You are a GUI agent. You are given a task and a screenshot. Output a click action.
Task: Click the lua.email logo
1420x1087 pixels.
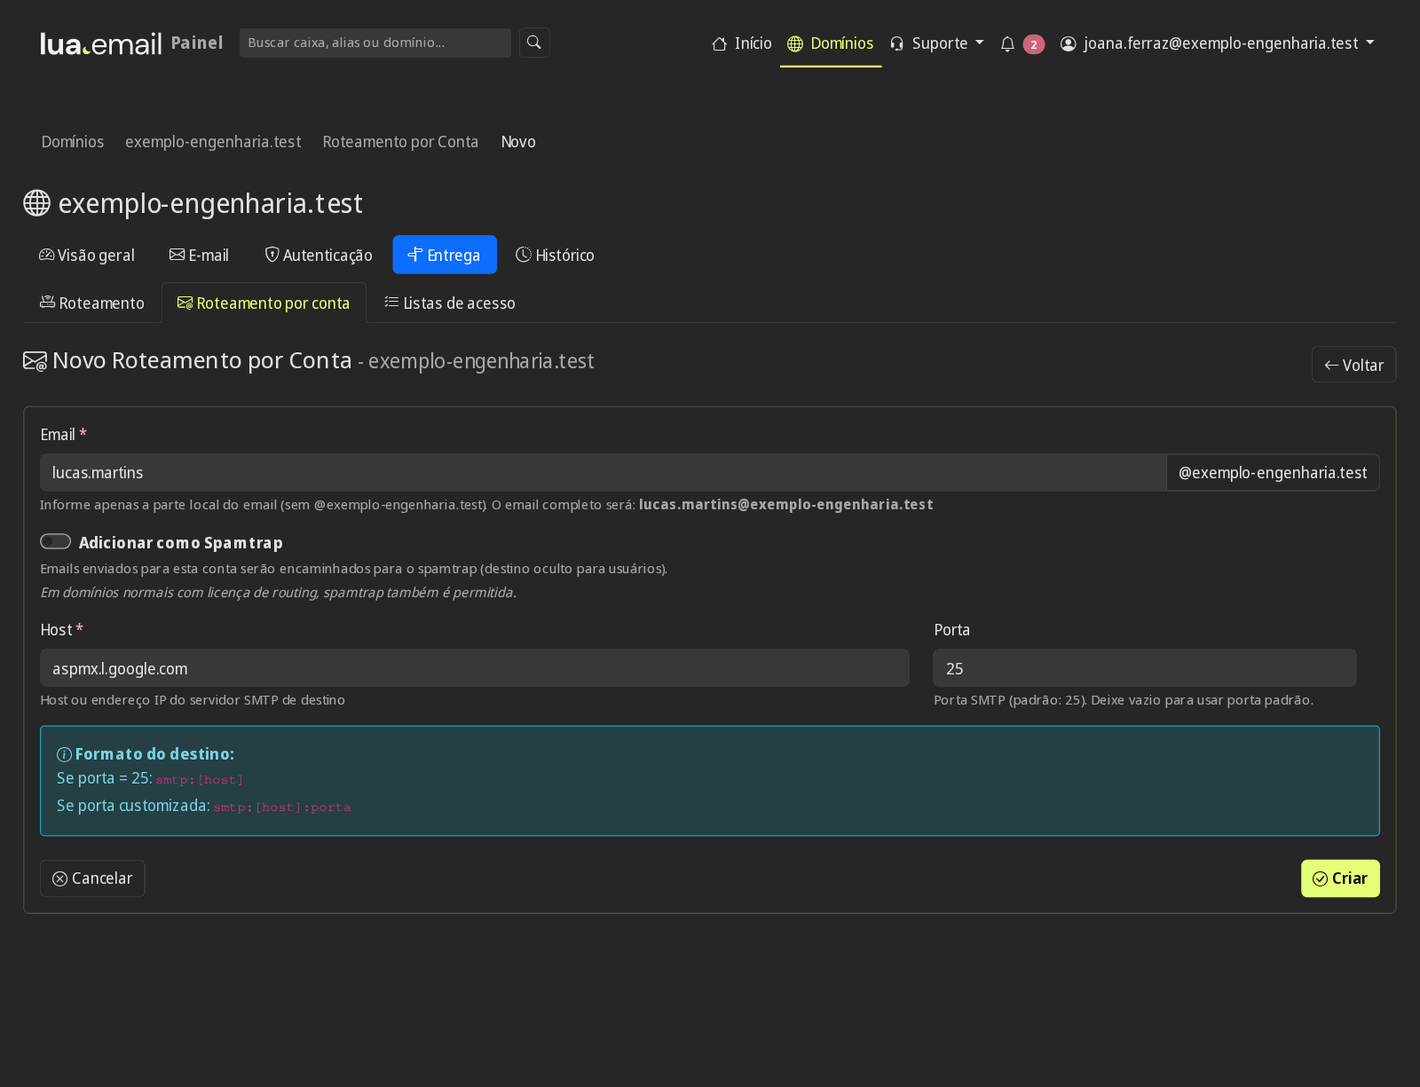pyautogui.click(x=101, y=43)
